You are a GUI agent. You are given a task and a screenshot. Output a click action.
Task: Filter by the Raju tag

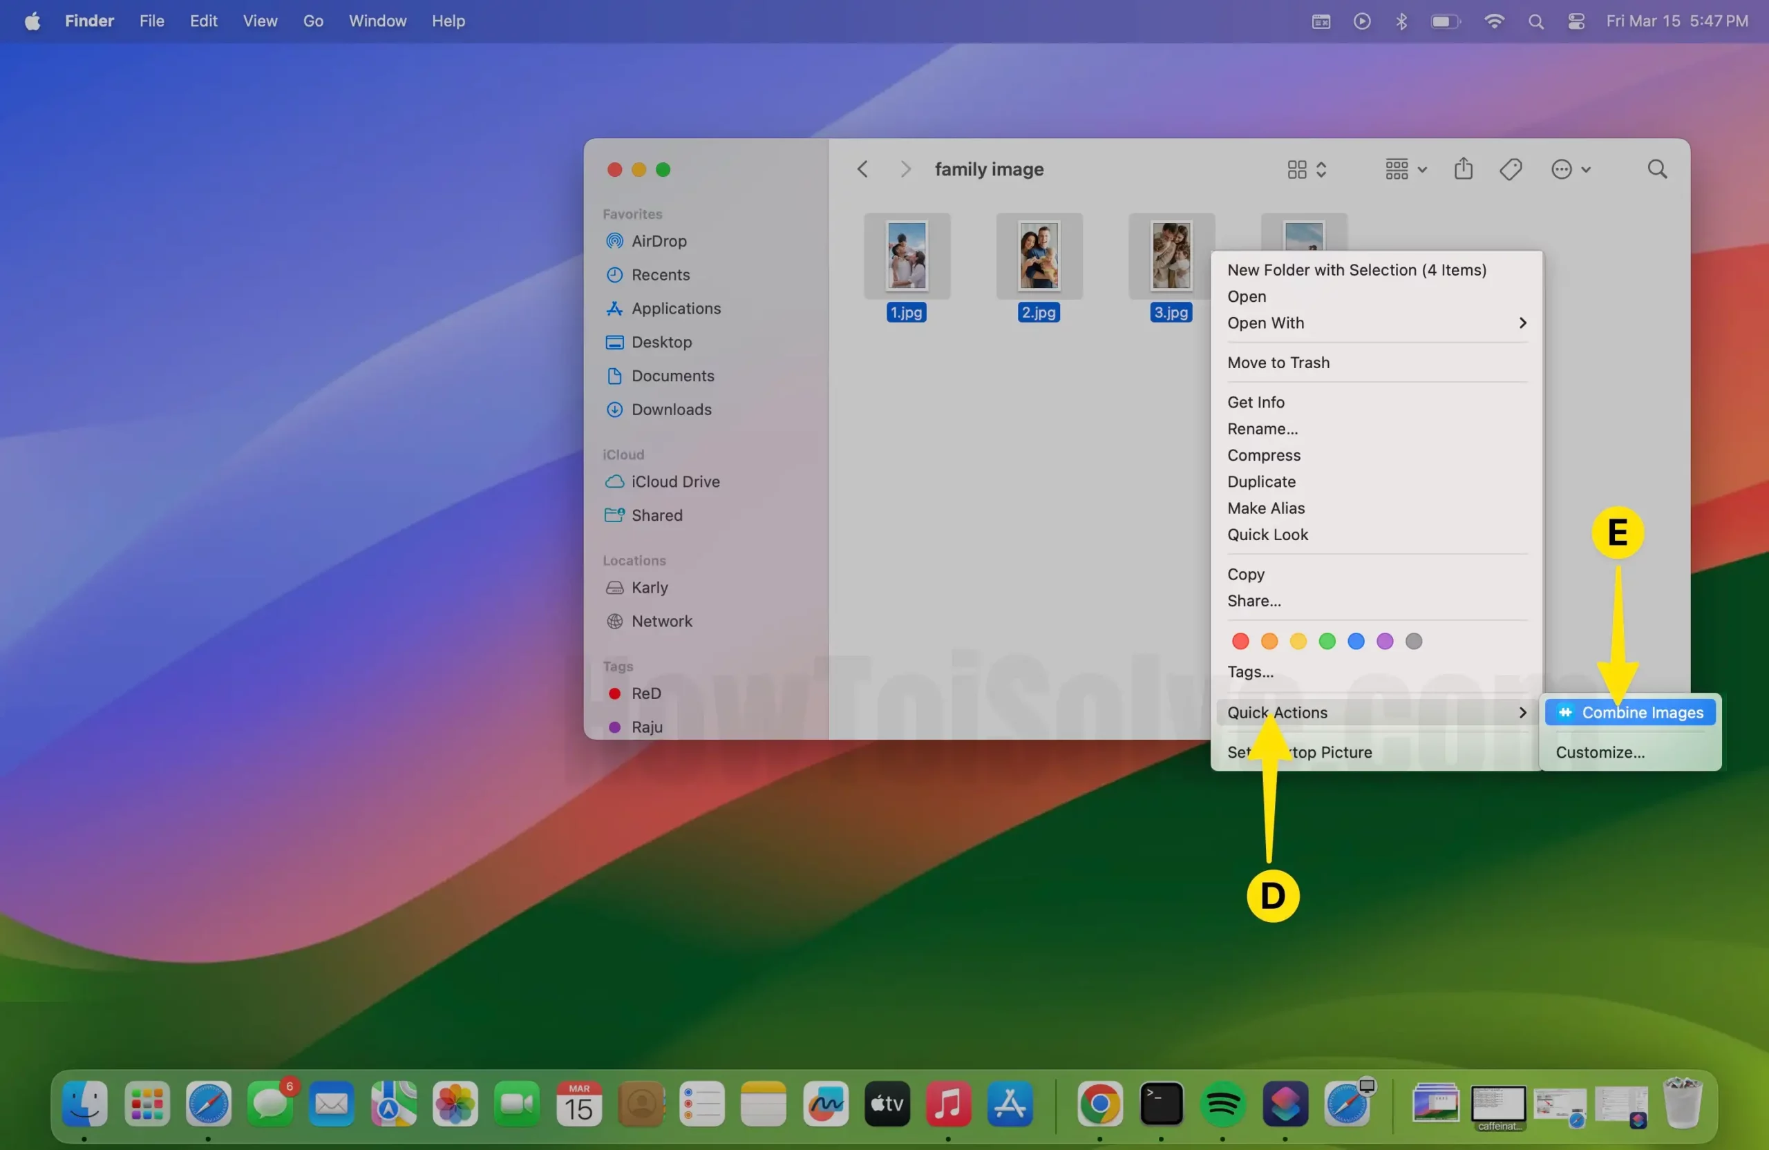tap(636, 727)
